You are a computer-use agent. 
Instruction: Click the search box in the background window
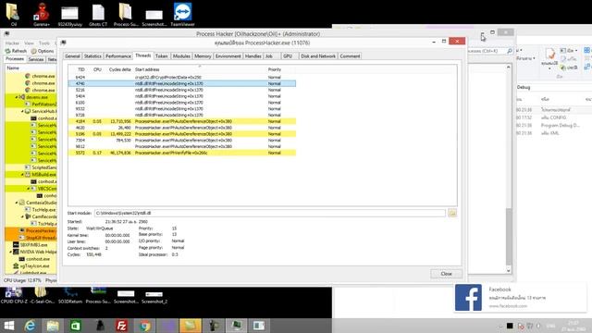pyautogui.click(x=490, y=51)
